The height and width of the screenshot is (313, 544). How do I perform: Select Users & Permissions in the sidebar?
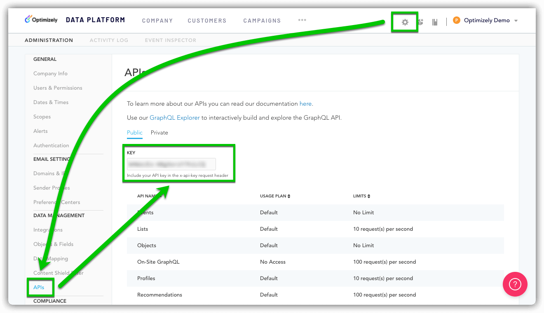pyautogui.click(x=58, y=88)
